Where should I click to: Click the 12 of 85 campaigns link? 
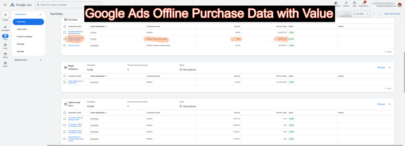90,106
